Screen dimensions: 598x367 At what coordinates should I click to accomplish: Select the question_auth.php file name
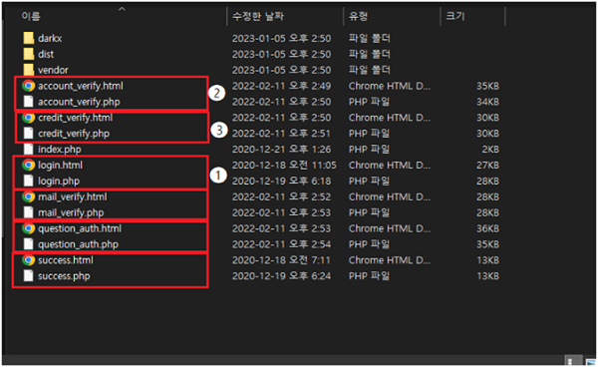(x=78, y=244)
